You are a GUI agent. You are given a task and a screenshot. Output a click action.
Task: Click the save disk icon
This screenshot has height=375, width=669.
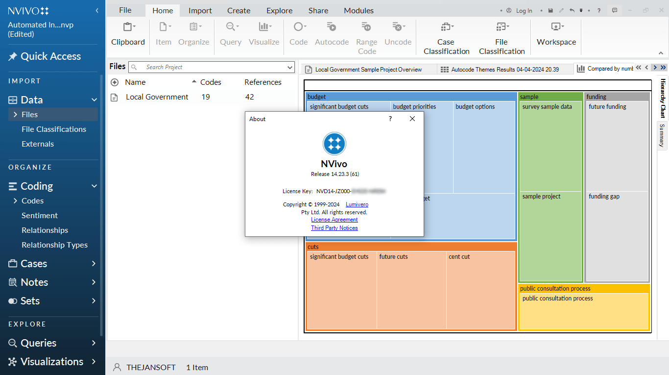pyautogui.click(x=551, y=10)
